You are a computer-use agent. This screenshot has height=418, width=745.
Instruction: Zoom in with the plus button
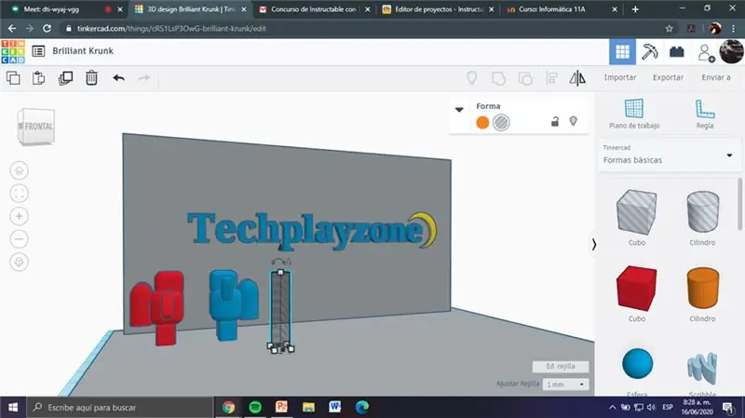coord(19,216)
